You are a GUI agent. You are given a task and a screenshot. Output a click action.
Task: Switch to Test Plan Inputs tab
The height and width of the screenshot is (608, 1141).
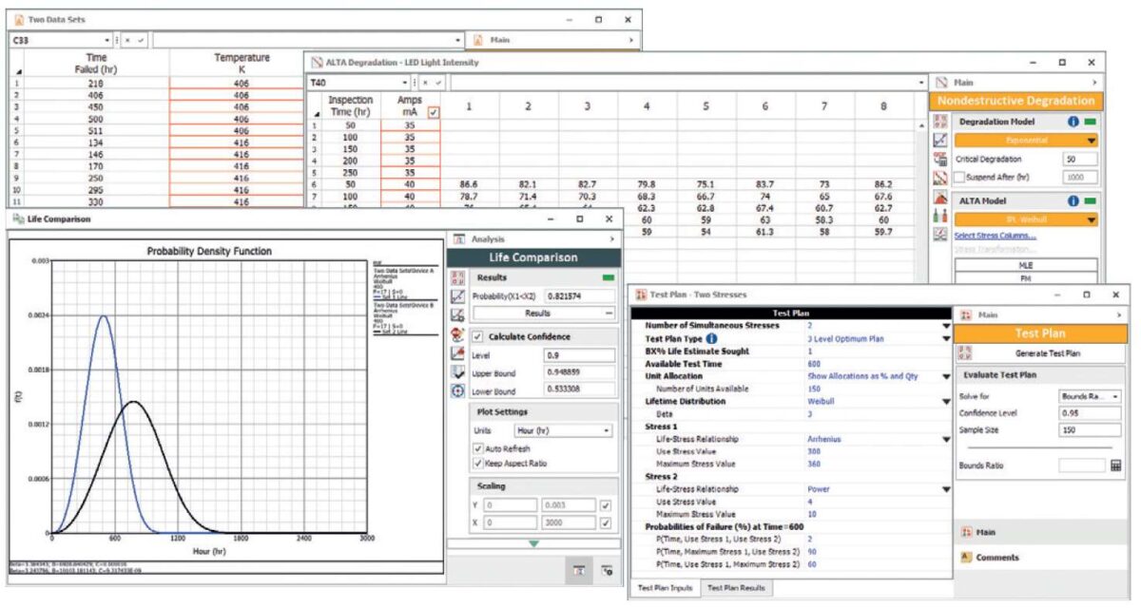click(665, 588)
